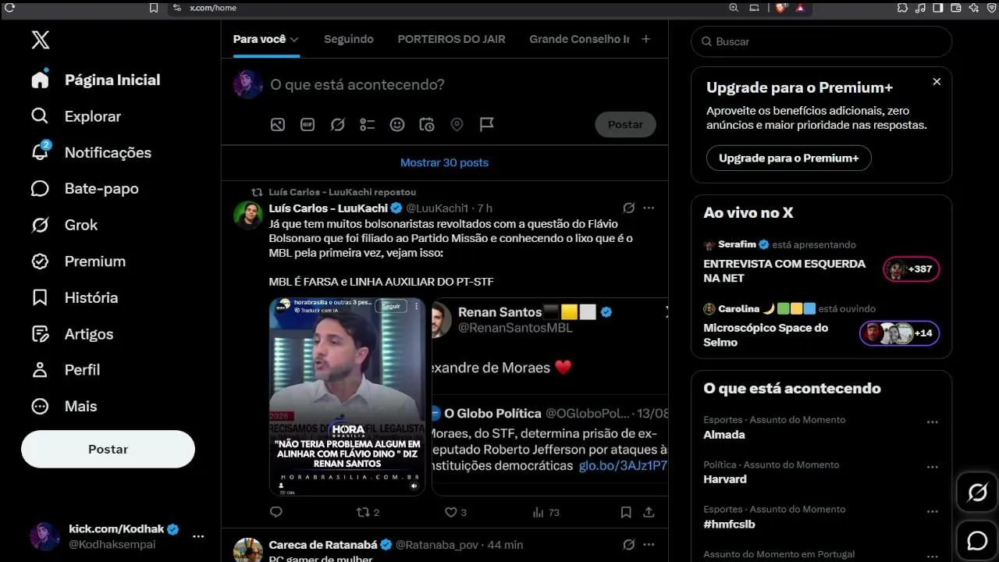
Task: Click the Buscar search field
Action: 821,41
